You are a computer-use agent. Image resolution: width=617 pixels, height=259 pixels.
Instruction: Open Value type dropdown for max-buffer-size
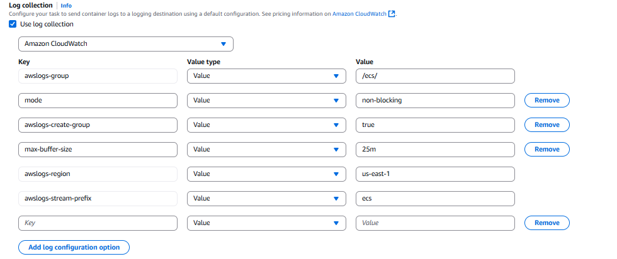pos(266,150)
